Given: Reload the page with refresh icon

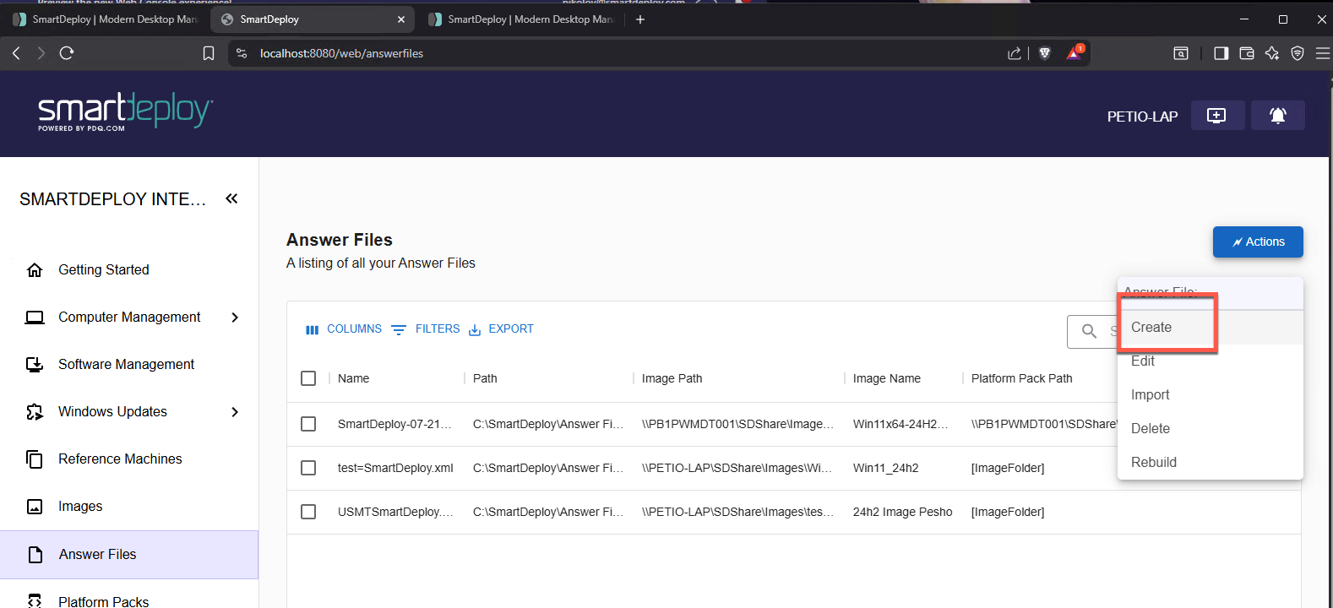Looking at the screenshot, I should [67, 53].
